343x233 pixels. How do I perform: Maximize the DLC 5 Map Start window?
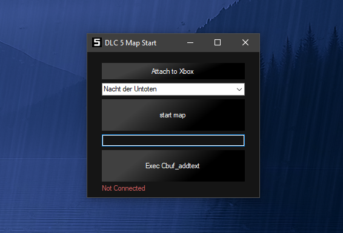tap(218, 42)
